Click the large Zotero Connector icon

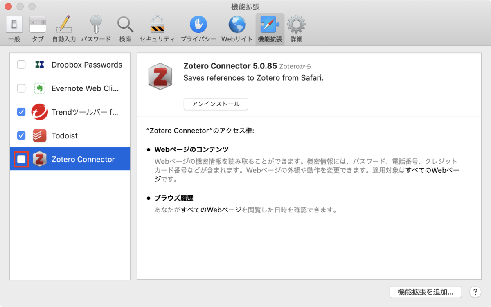click(160, 76)
